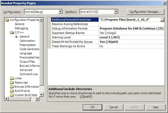Select the Build Events tree label
This screenshot has height=113, width=168.
click(x=22, y=91)
